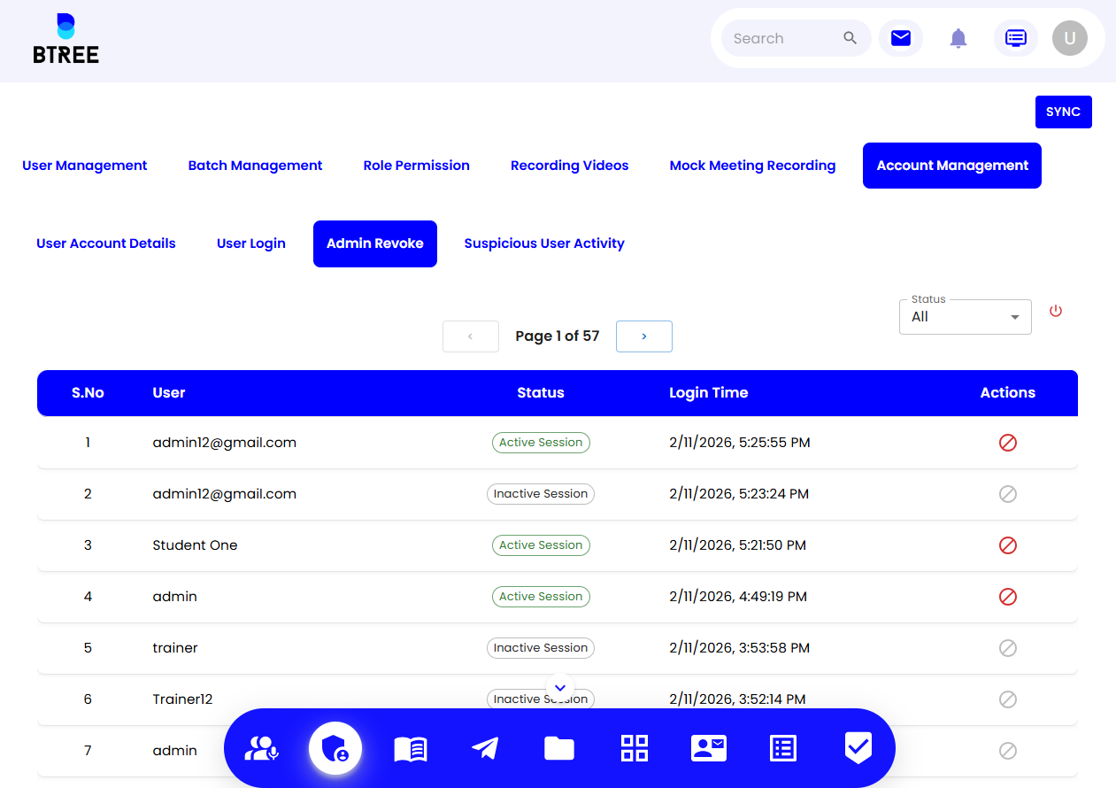Click the revoke icon for Trainer12 row
The width and height of the screenshot is (1116, 788).
[1008, 699]
